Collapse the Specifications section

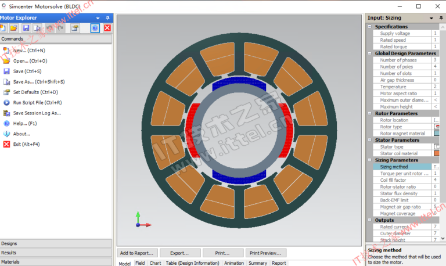tap(370, 27)
